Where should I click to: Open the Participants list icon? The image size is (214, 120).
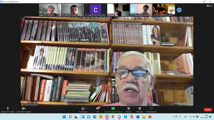pos(83,108)
